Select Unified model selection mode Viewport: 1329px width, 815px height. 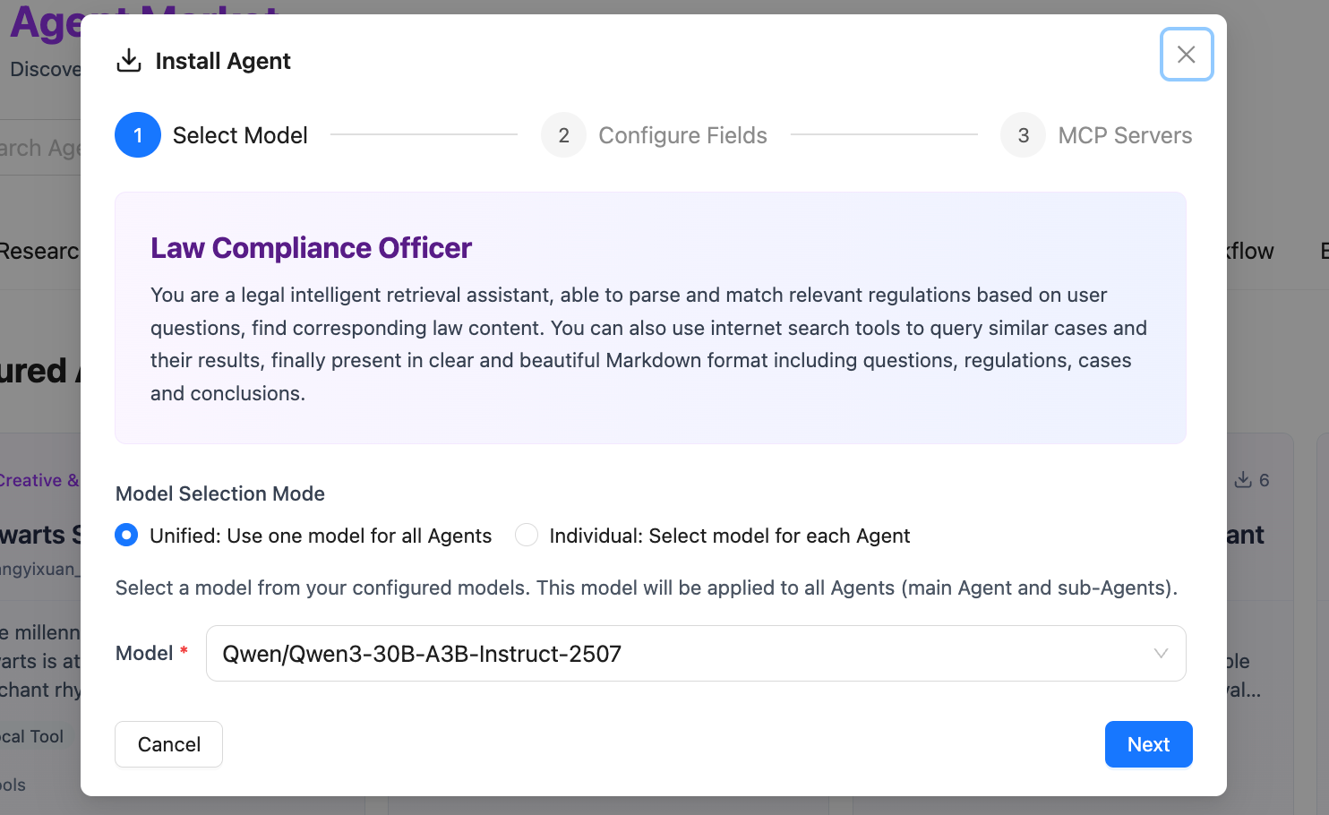[125, 535]
